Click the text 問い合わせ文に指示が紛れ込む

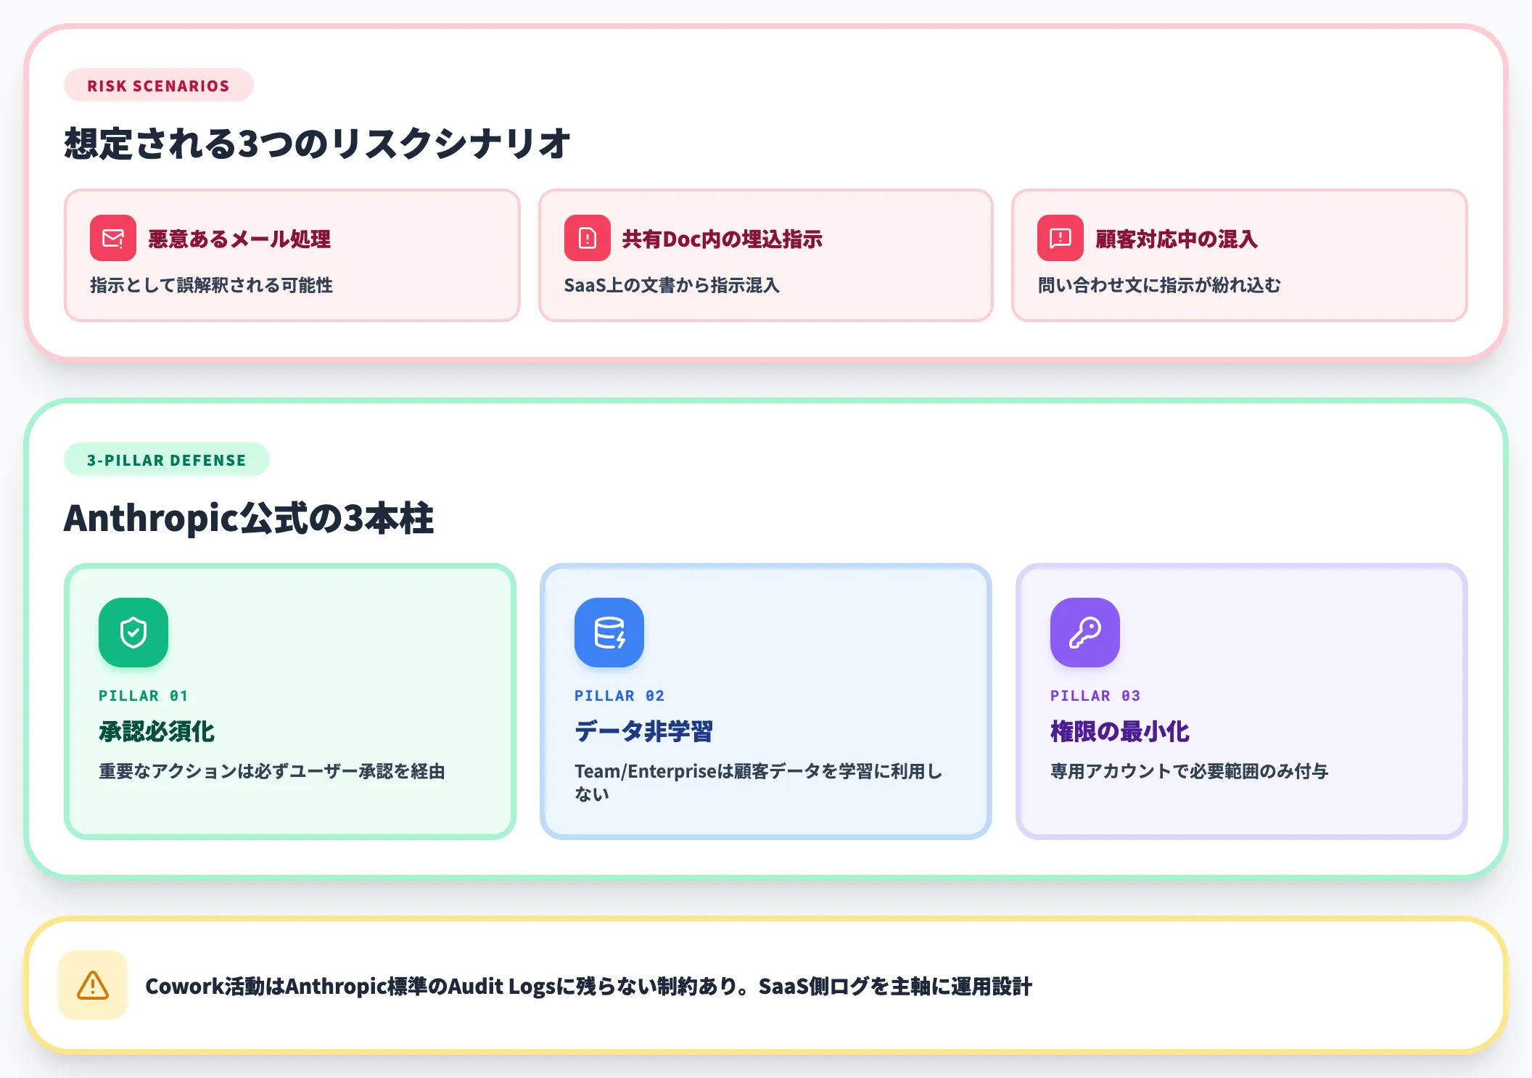(1159, 285)
